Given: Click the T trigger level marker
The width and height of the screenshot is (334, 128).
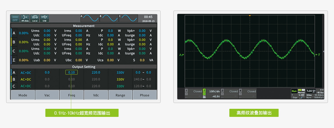Looking at the screenshot, I should 318,55.
